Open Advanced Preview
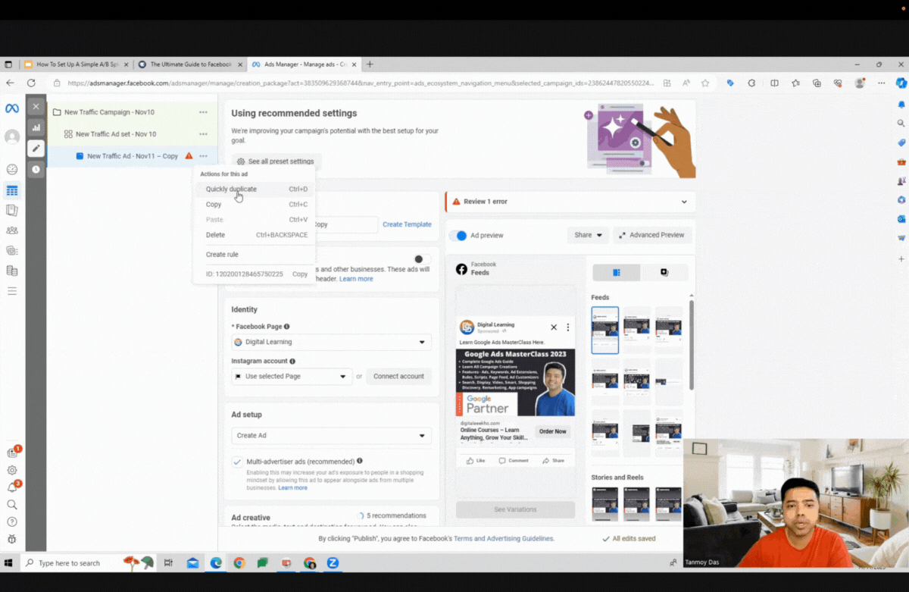909x592 pixels. pyautogui.click(x=651, y=235)
